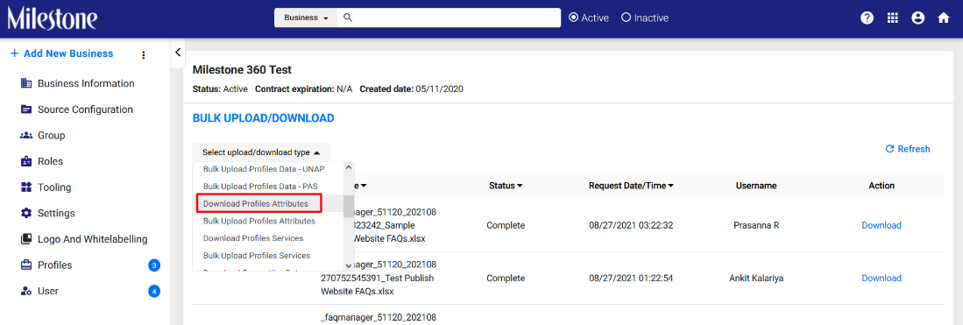Image resolution: width=963 pixels, height=325 pixels.
Task: Go to the home icon
Action: click(944, 18)
